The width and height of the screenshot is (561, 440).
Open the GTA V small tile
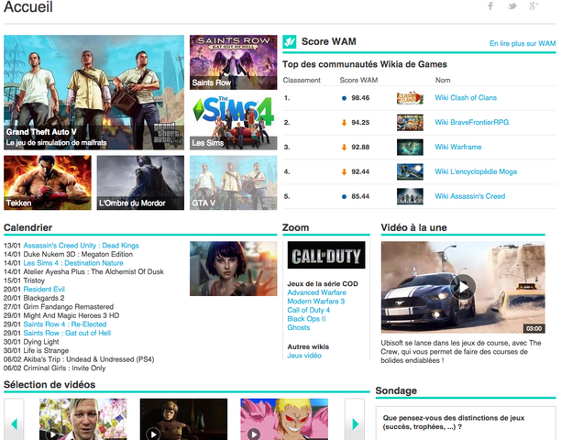233,182
